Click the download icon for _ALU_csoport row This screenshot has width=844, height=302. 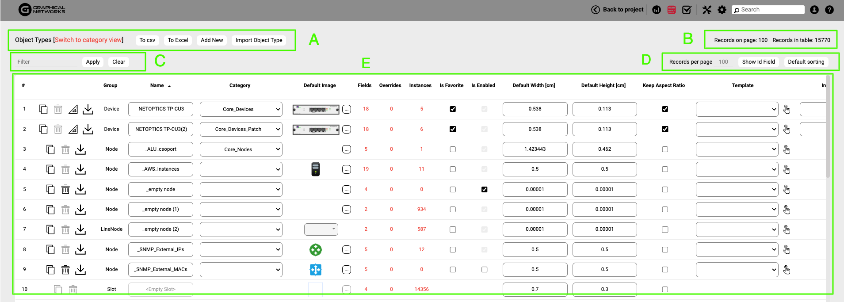80,149
